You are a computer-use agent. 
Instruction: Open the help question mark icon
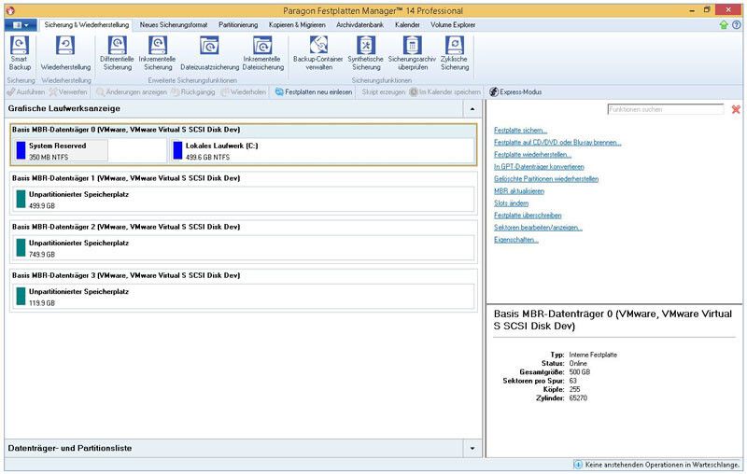736,25
